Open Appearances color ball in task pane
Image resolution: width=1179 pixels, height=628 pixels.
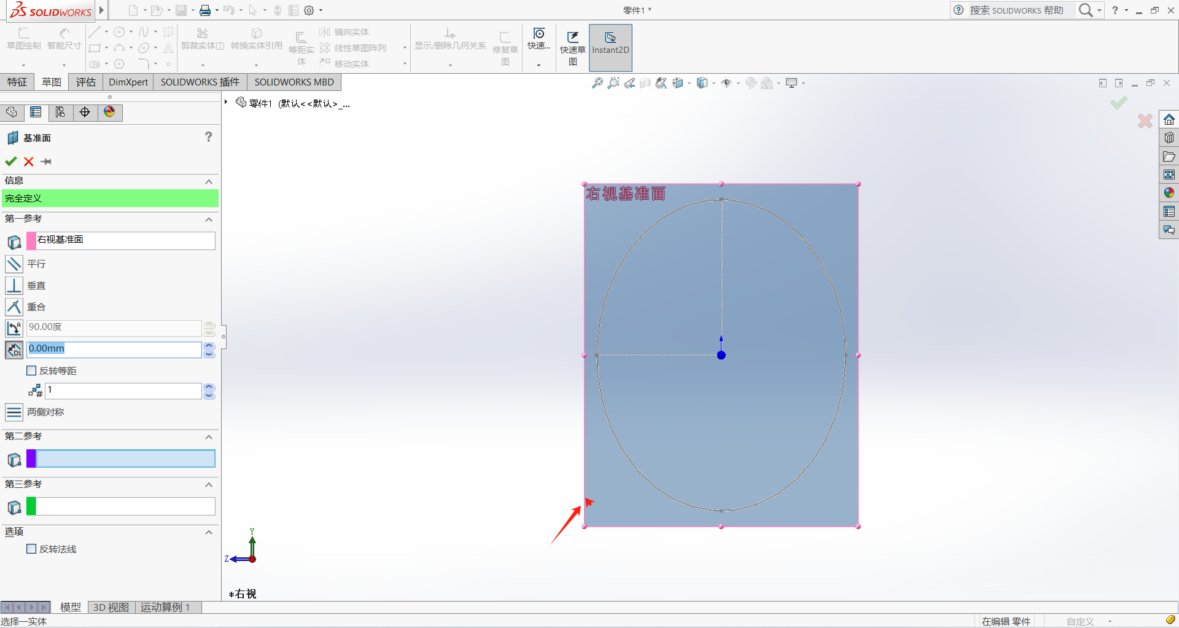[x=1169, y=193]
